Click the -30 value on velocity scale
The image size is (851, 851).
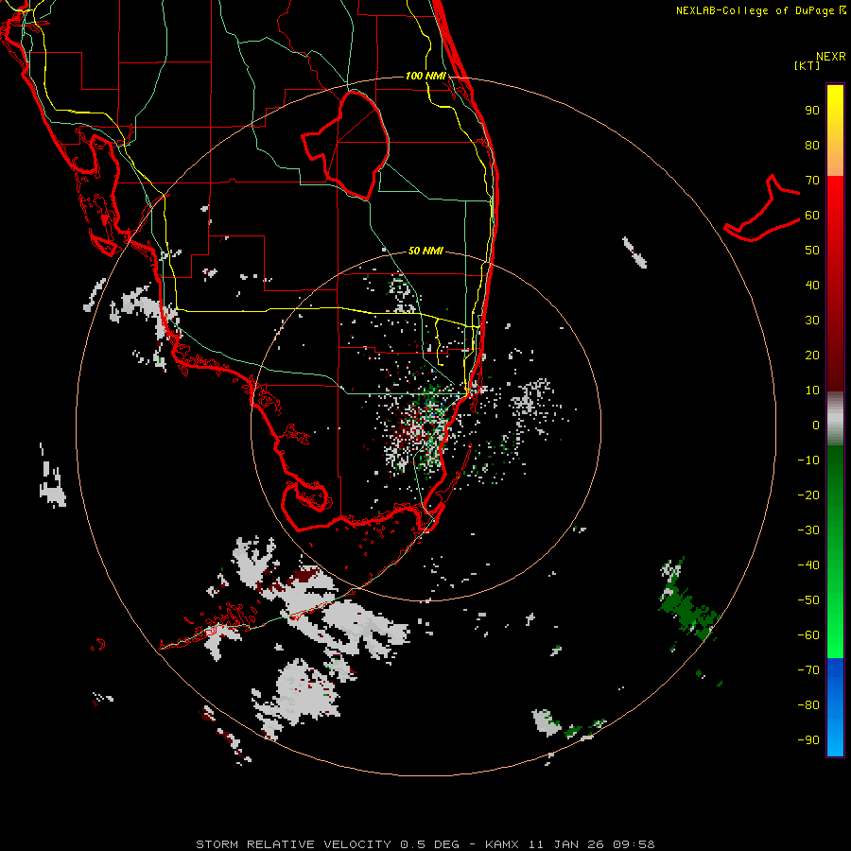808,530
